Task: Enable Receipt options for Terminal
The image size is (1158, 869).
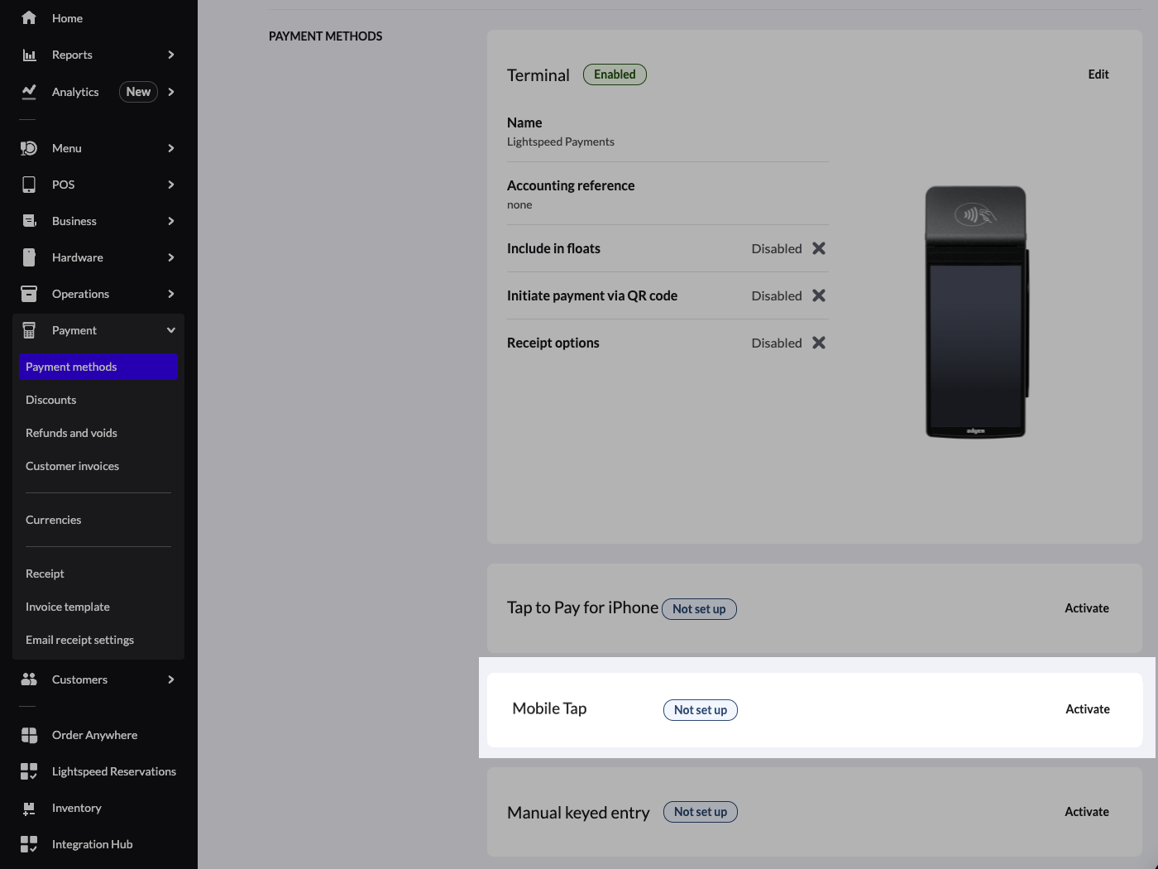Action: [x=818, y=343]
